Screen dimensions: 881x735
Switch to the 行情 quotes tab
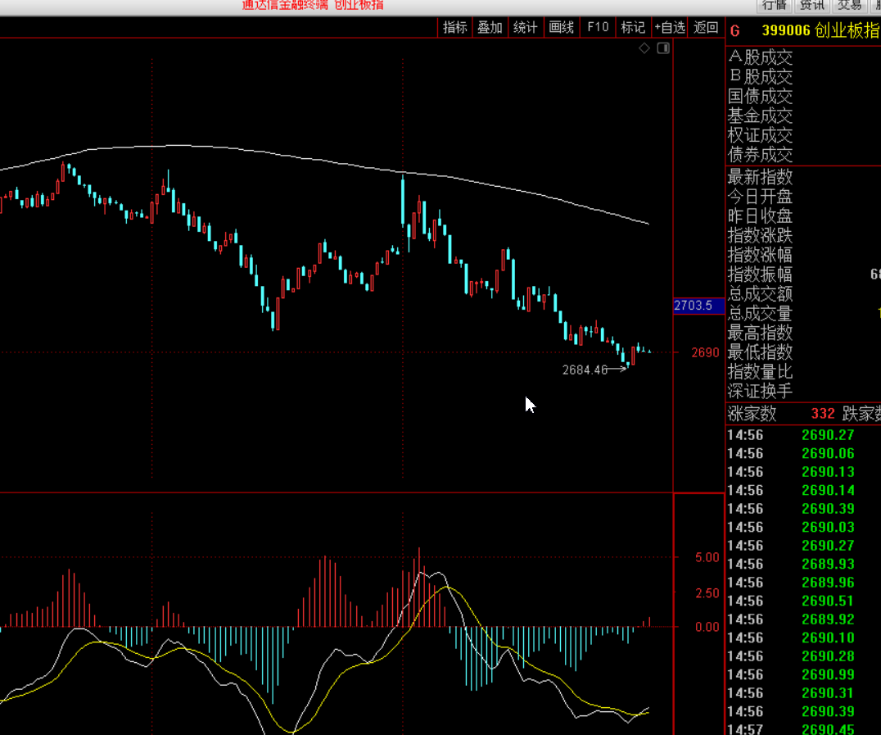tap(775, 5)
